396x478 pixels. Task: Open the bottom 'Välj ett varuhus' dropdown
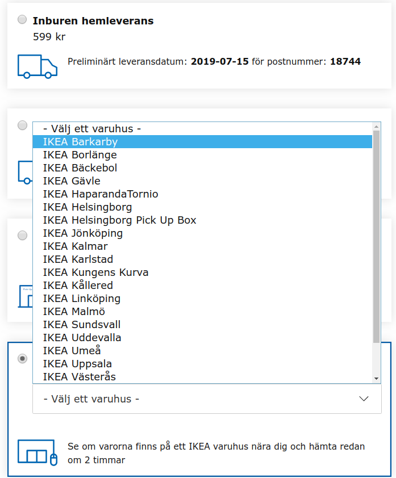[207, 399]
